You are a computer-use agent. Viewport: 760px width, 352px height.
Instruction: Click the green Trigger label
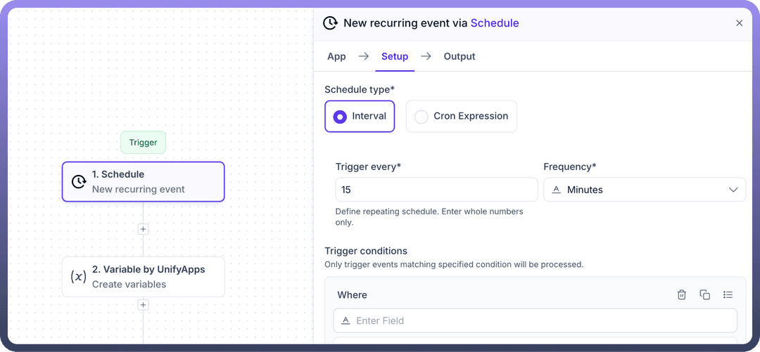pyautogui.click(x=143, y=143)
